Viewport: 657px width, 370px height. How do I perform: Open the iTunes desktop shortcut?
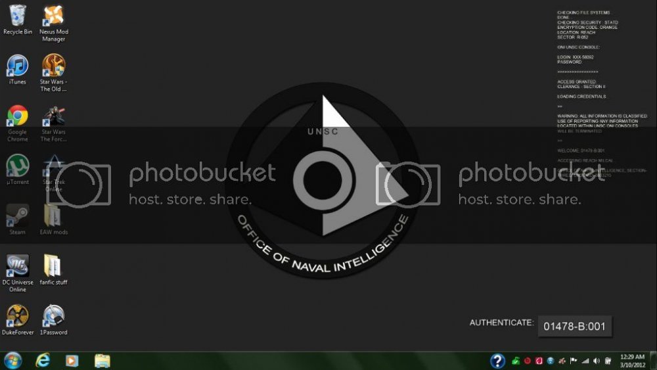pyautogui.click(x=18, y=70)
